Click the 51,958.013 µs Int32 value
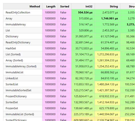Image resolution: width=135 pixels, height=121 pixels. [x=84, y=66]
